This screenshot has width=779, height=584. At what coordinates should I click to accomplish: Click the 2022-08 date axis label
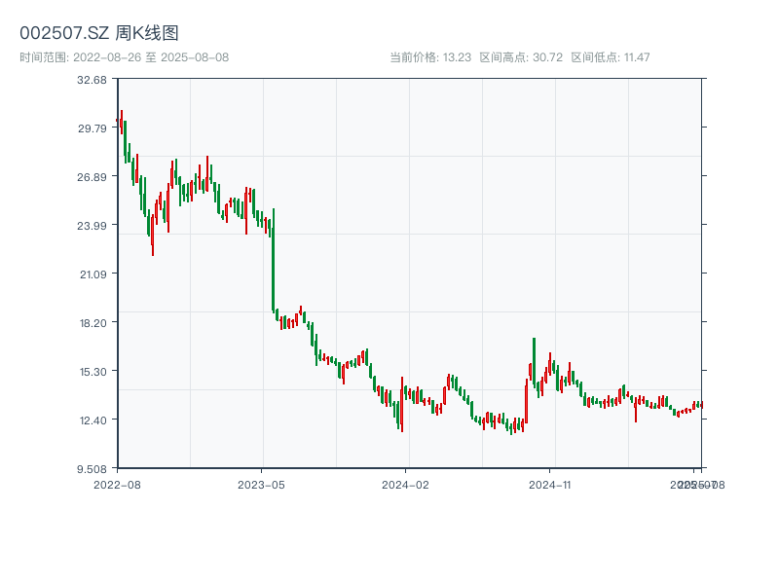pos(117,484)
